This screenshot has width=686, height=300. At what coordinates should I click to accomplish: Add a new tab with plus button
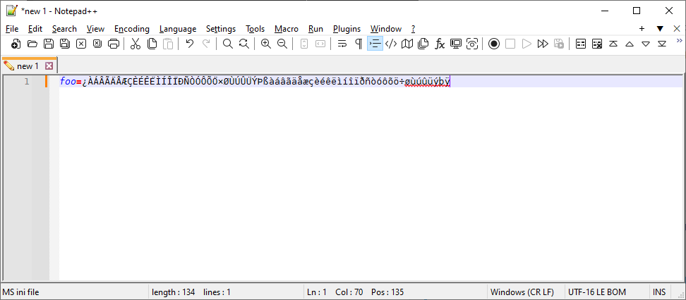[x=642, y=28]
